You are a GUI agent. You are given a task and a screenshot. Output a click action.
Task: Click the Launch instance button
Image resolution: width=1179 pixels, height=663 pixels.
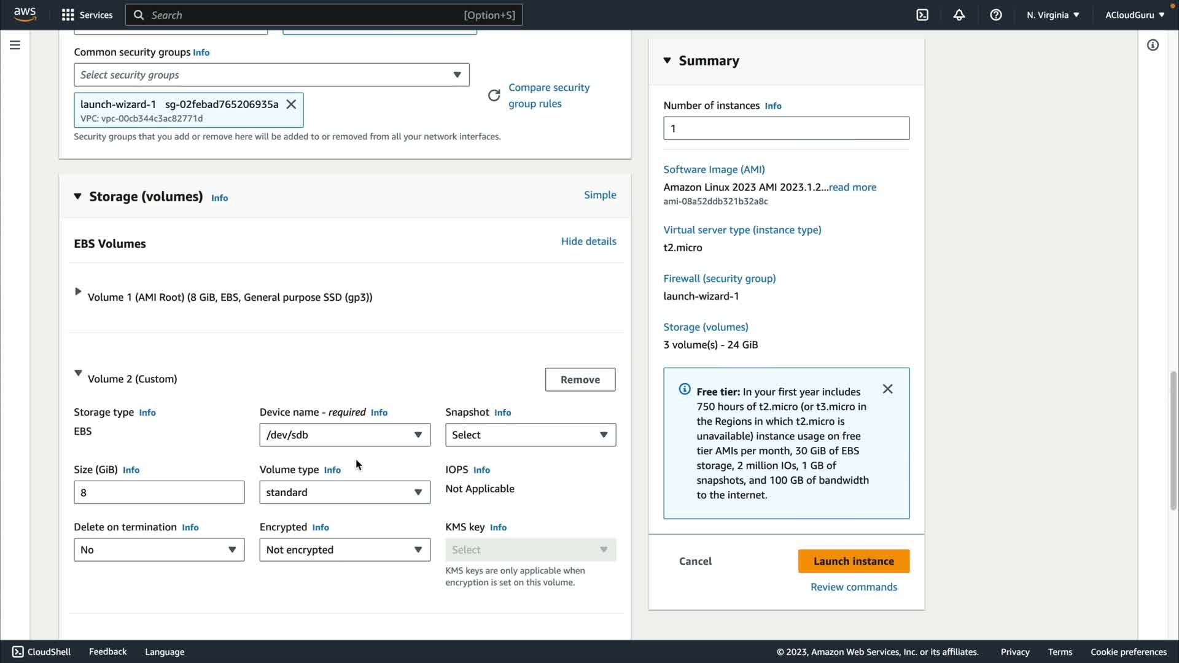(x=854, y=561)
